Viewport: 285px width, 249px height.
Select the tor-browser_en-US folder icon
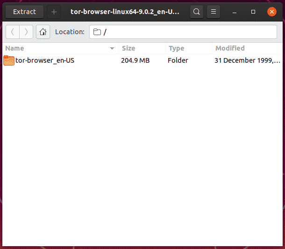click(9, 60)
